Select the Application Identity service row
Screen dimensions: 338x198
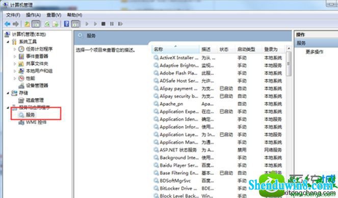coord(219,119)
